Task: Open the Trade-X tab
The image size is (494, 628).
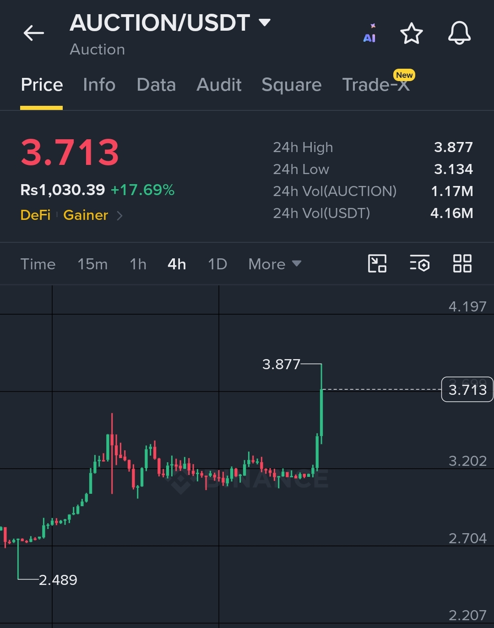Action: coord(376,85)
